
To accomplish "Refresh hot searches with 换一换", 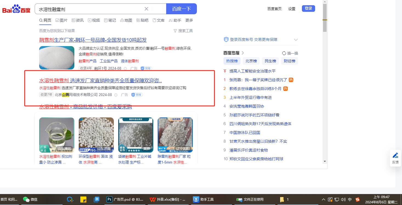I will [x=290, y=53].
